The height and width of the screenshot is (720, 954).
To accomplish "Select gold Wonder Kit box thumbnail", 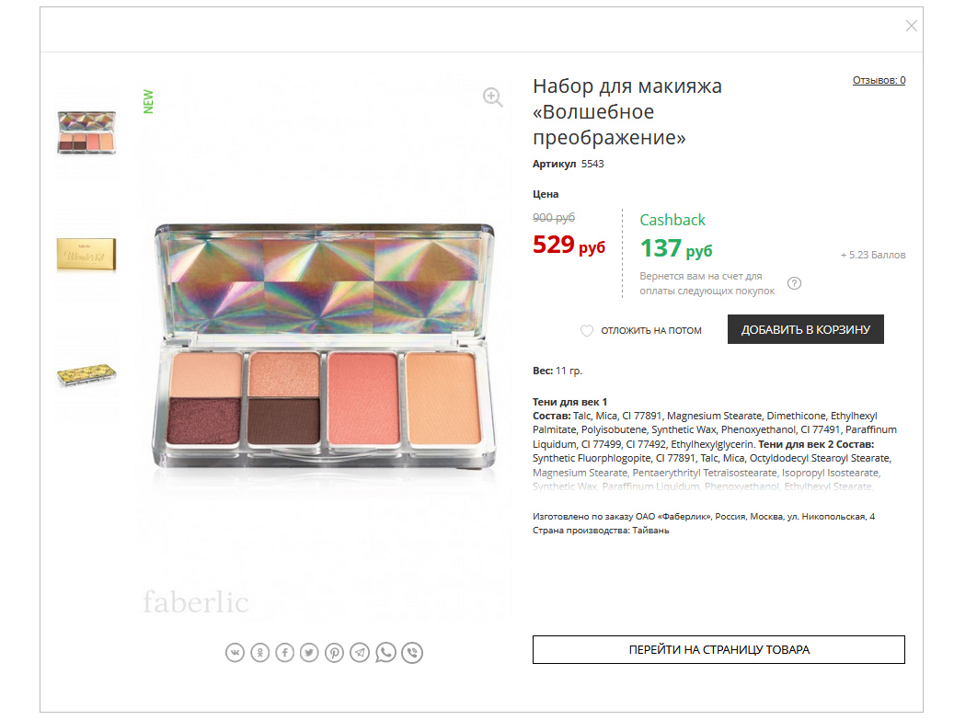I will pos(86,254).
